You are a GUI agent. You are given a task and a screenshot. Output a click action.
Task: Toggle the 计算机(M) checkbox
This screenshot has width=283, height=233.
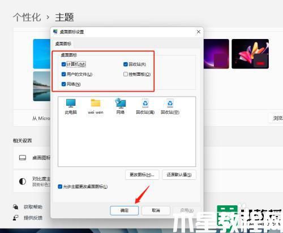point(63,64)
